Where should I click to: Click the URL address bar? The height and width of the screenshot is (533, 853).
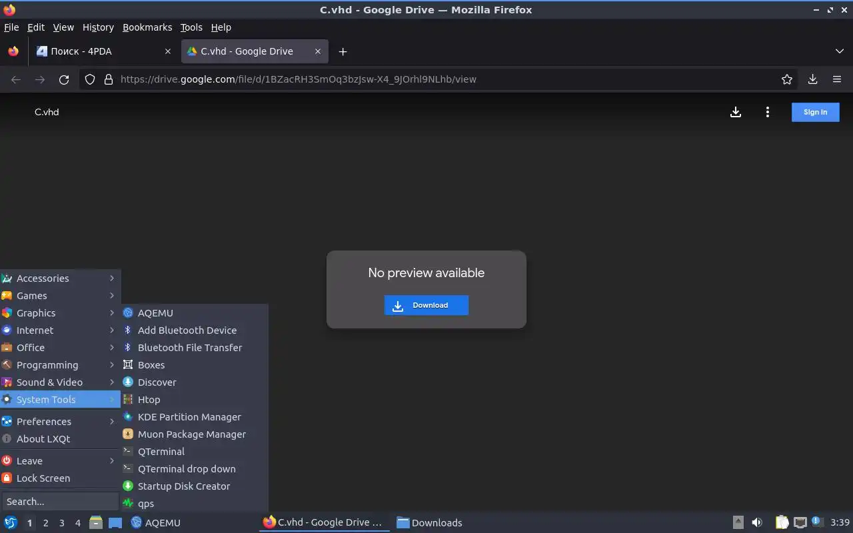pyautogui.click(x=440, y=79)
